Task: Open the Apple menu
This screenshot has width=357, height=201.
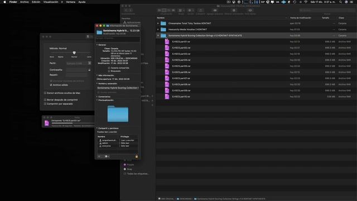Action: (4, 2)
